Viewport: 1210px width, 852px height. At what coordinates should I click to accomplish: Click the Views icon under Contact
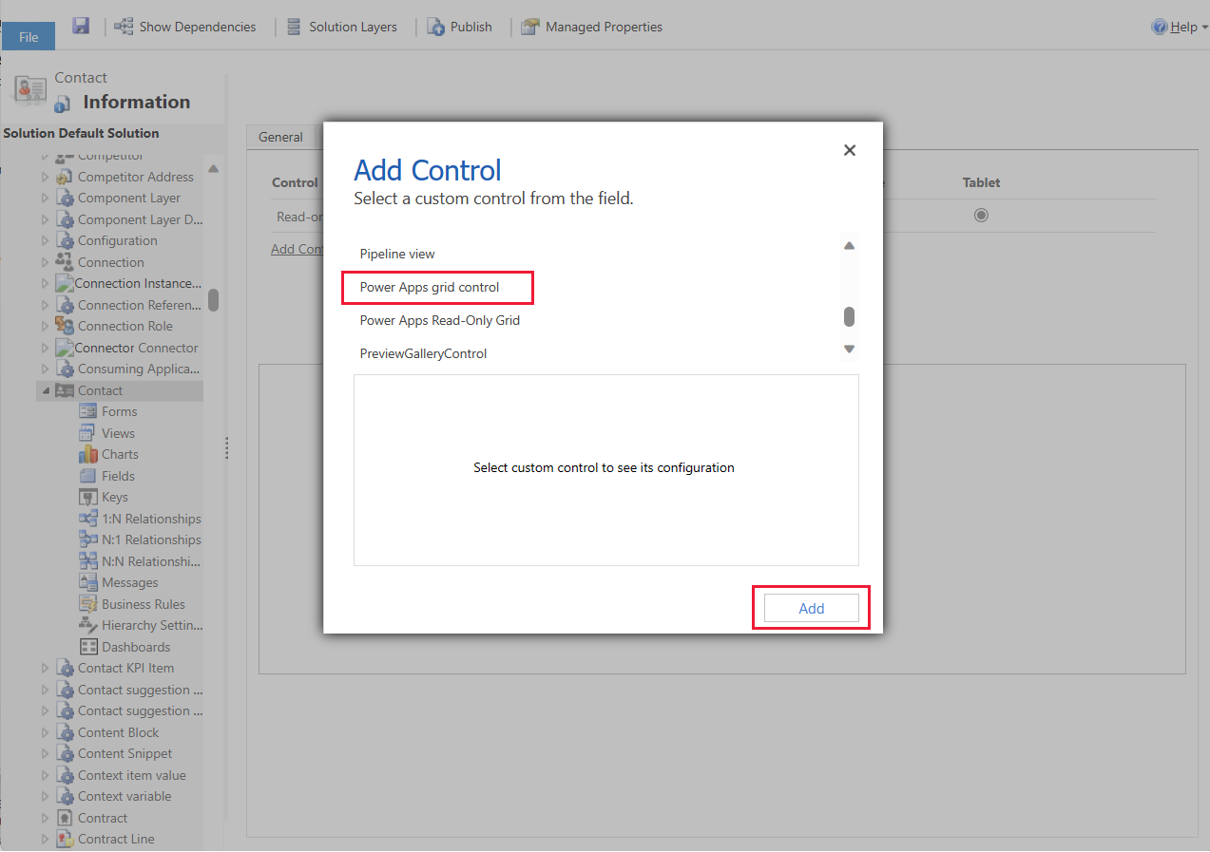[87, 433]
